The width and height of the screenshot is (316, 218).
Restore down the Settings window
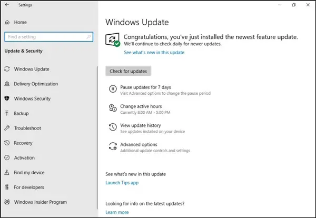(x=294, y=5)
